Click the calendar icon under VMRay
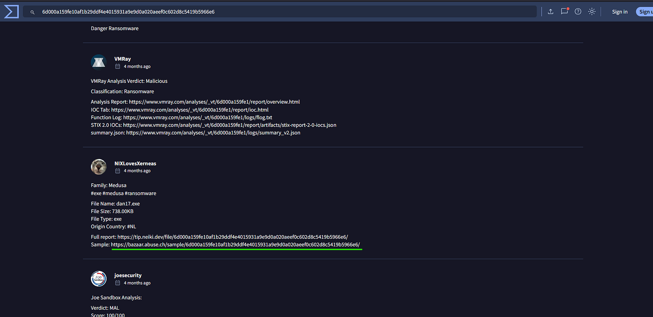The image size is (653, 317). [x=118, y=66]
